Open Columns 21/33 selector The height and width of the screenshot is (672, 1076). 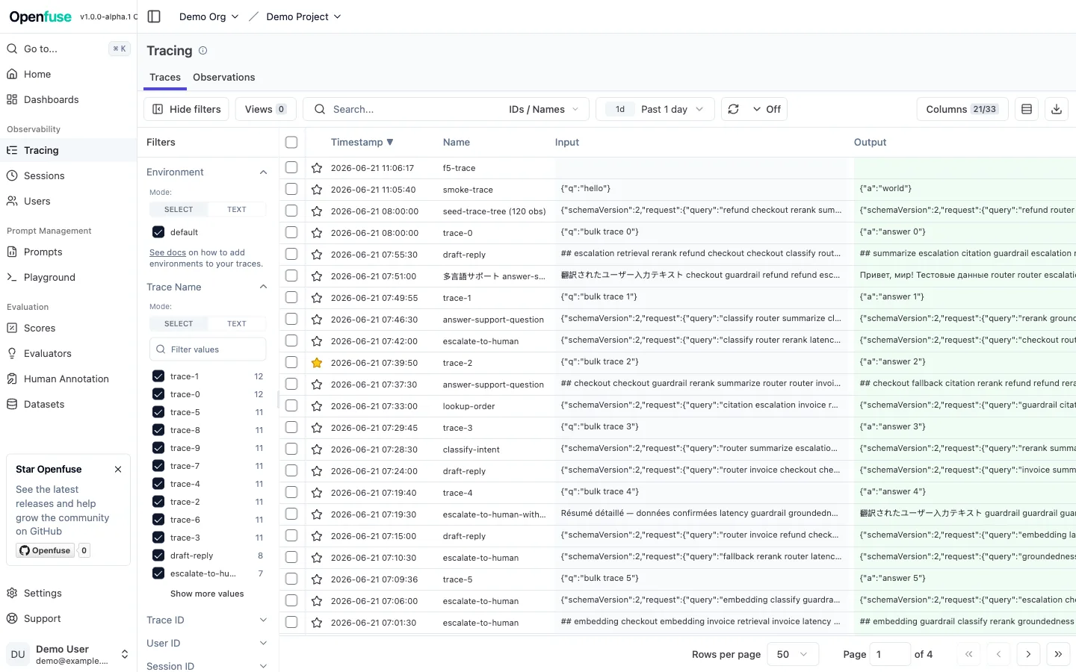pos(962,109)
